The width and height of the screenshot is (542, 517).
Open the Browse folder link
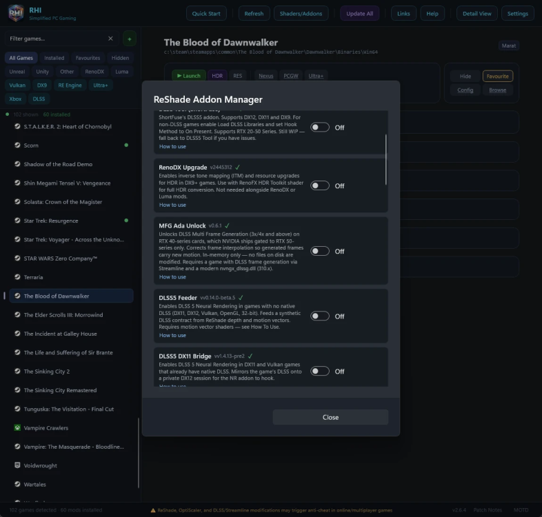click(497, 90)
